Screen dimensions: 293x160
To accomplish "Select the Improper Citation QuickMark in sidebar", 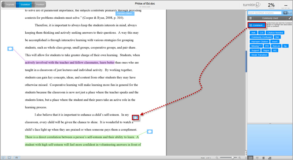I will pos(260,41).
